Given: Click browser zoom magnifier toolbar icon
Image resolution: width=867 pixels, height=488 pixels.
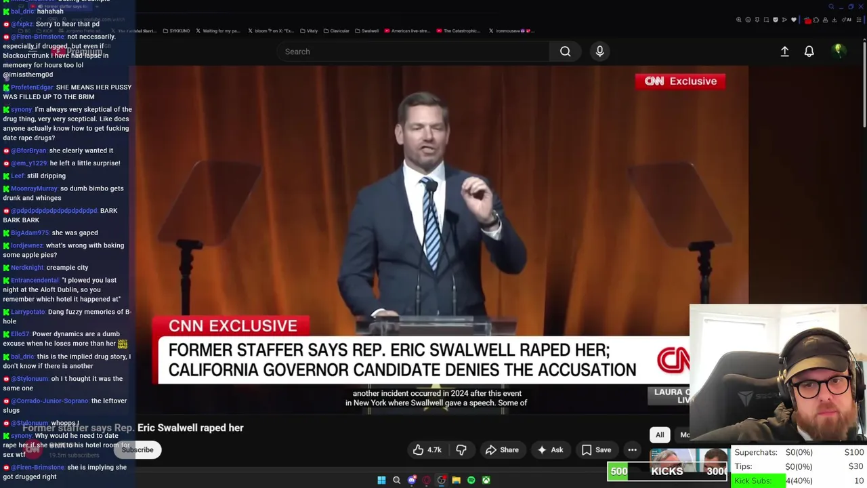Looking at the screenshot, I should coord(739,20).
